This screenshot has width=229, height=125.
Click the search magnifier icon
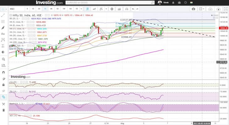pos(152,3)
